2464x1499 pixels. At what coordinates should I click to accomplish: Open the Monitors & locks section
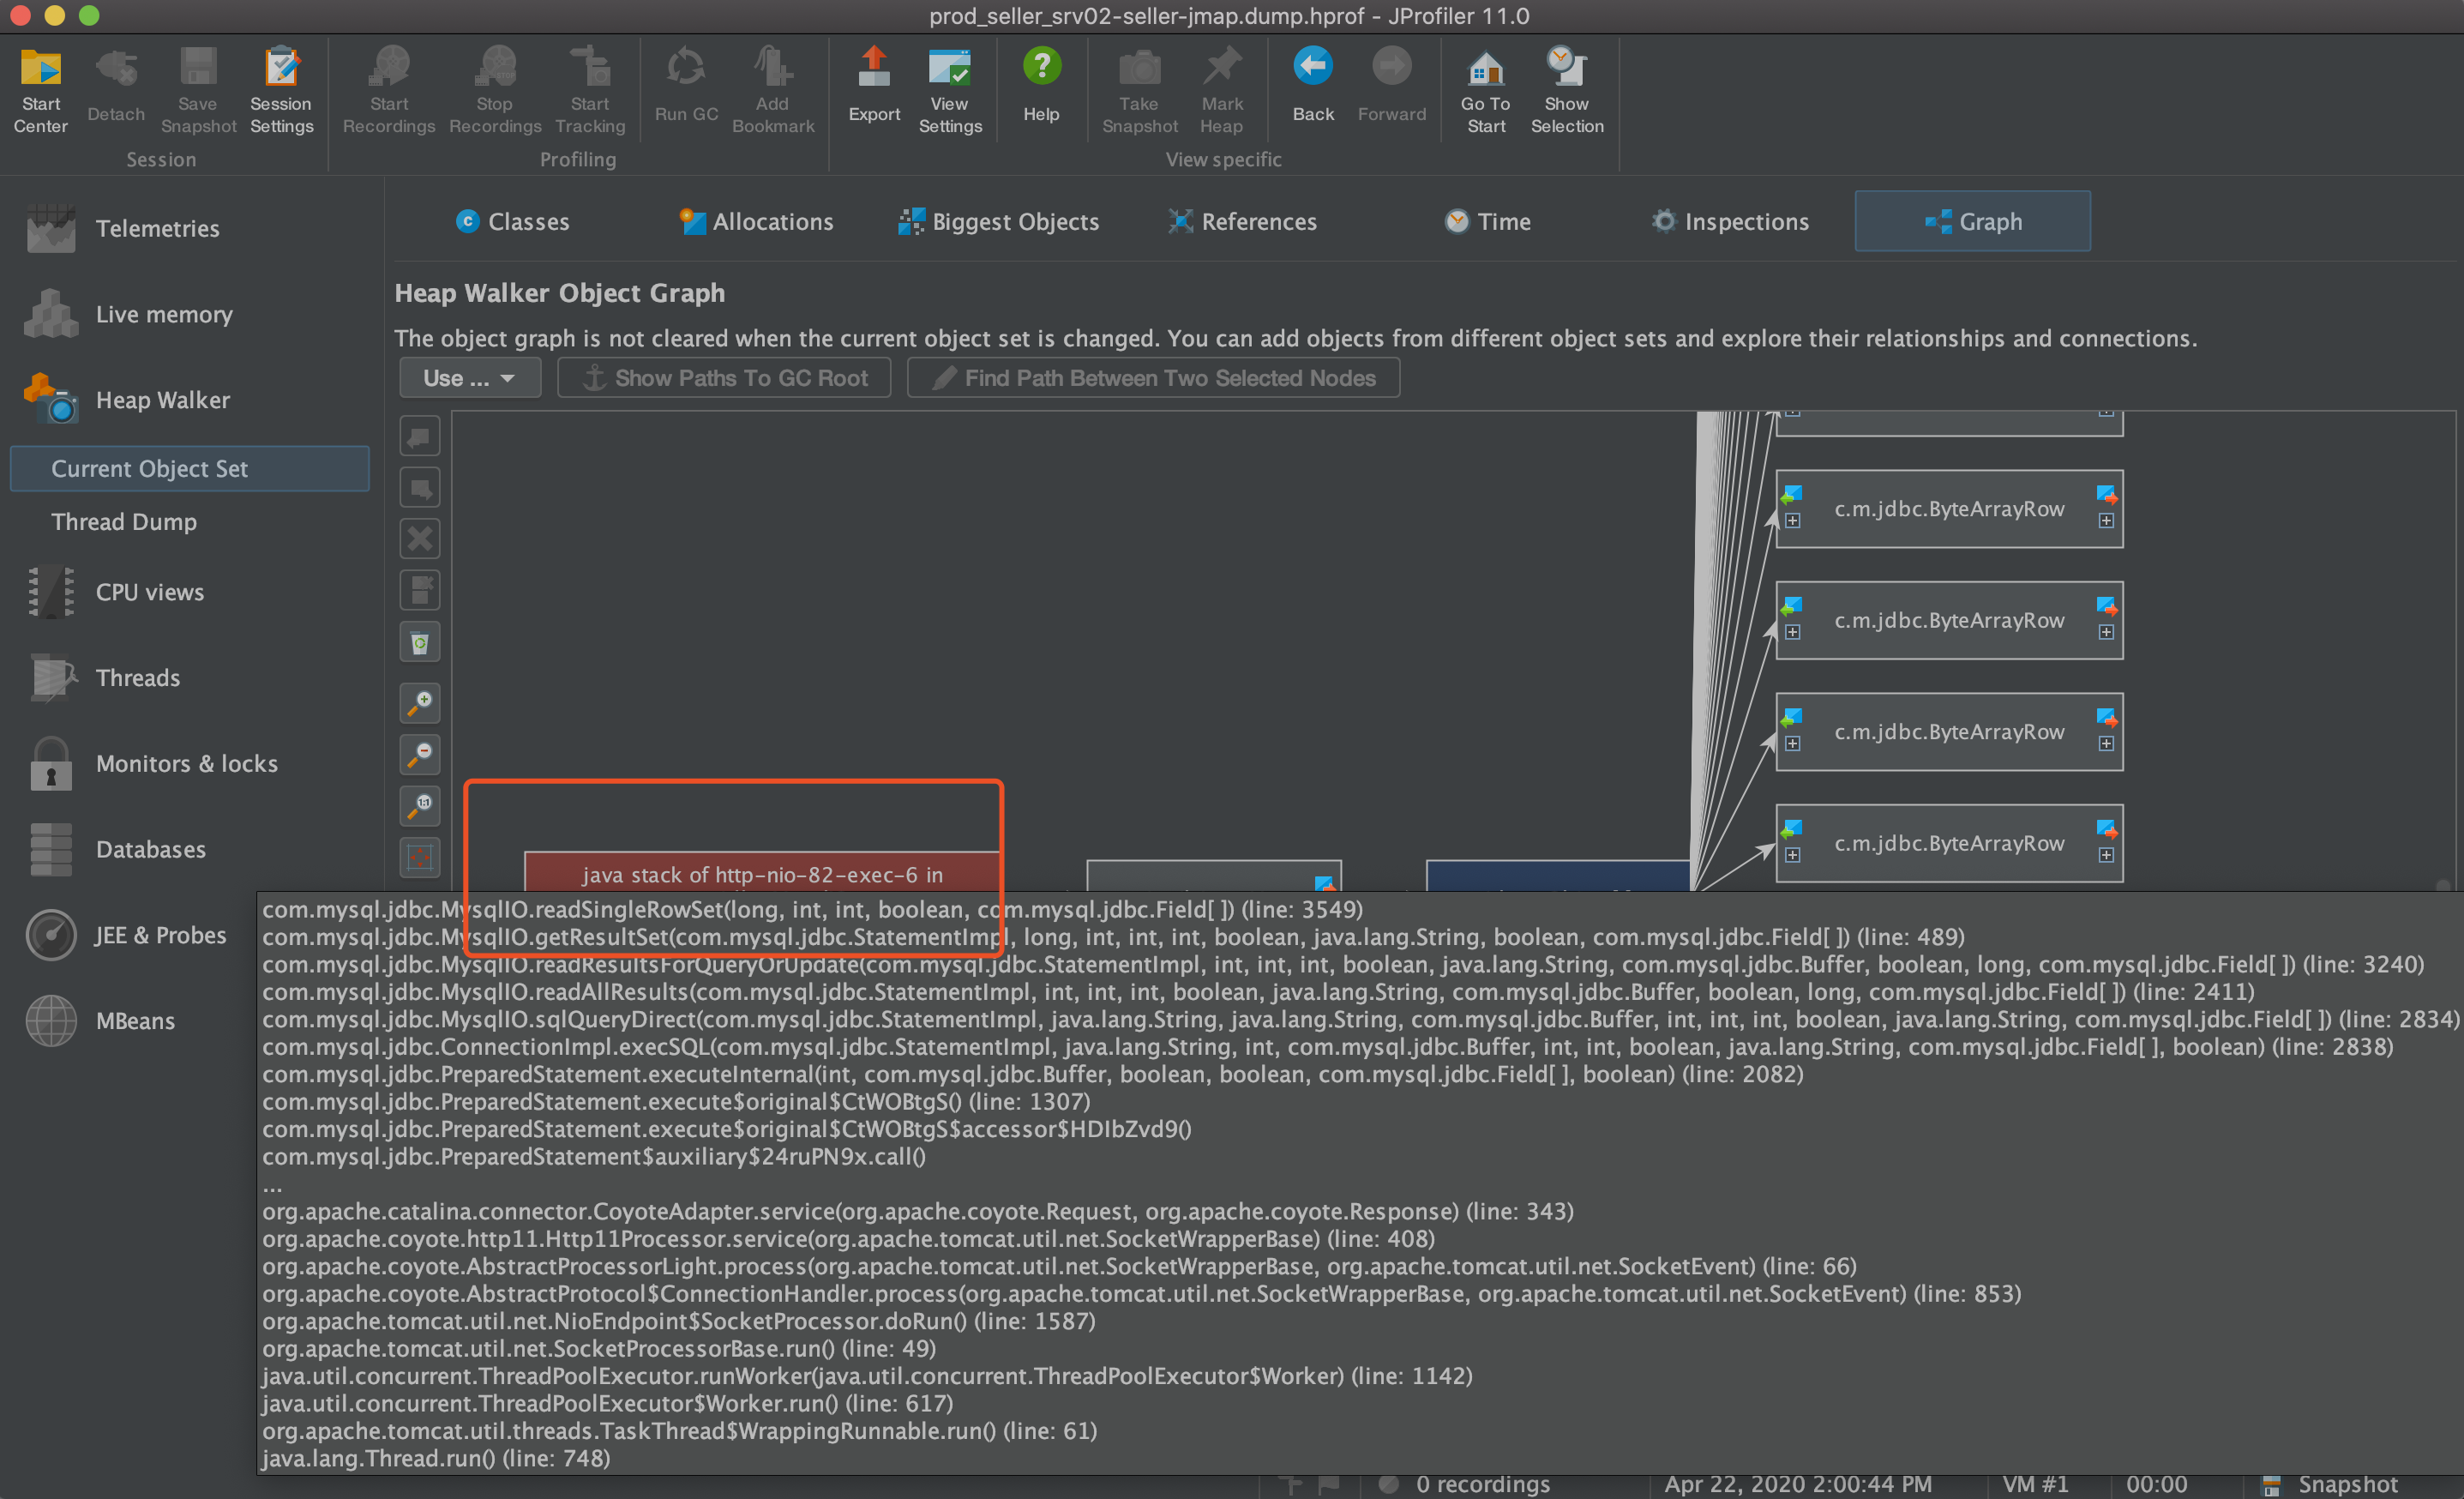186,764
